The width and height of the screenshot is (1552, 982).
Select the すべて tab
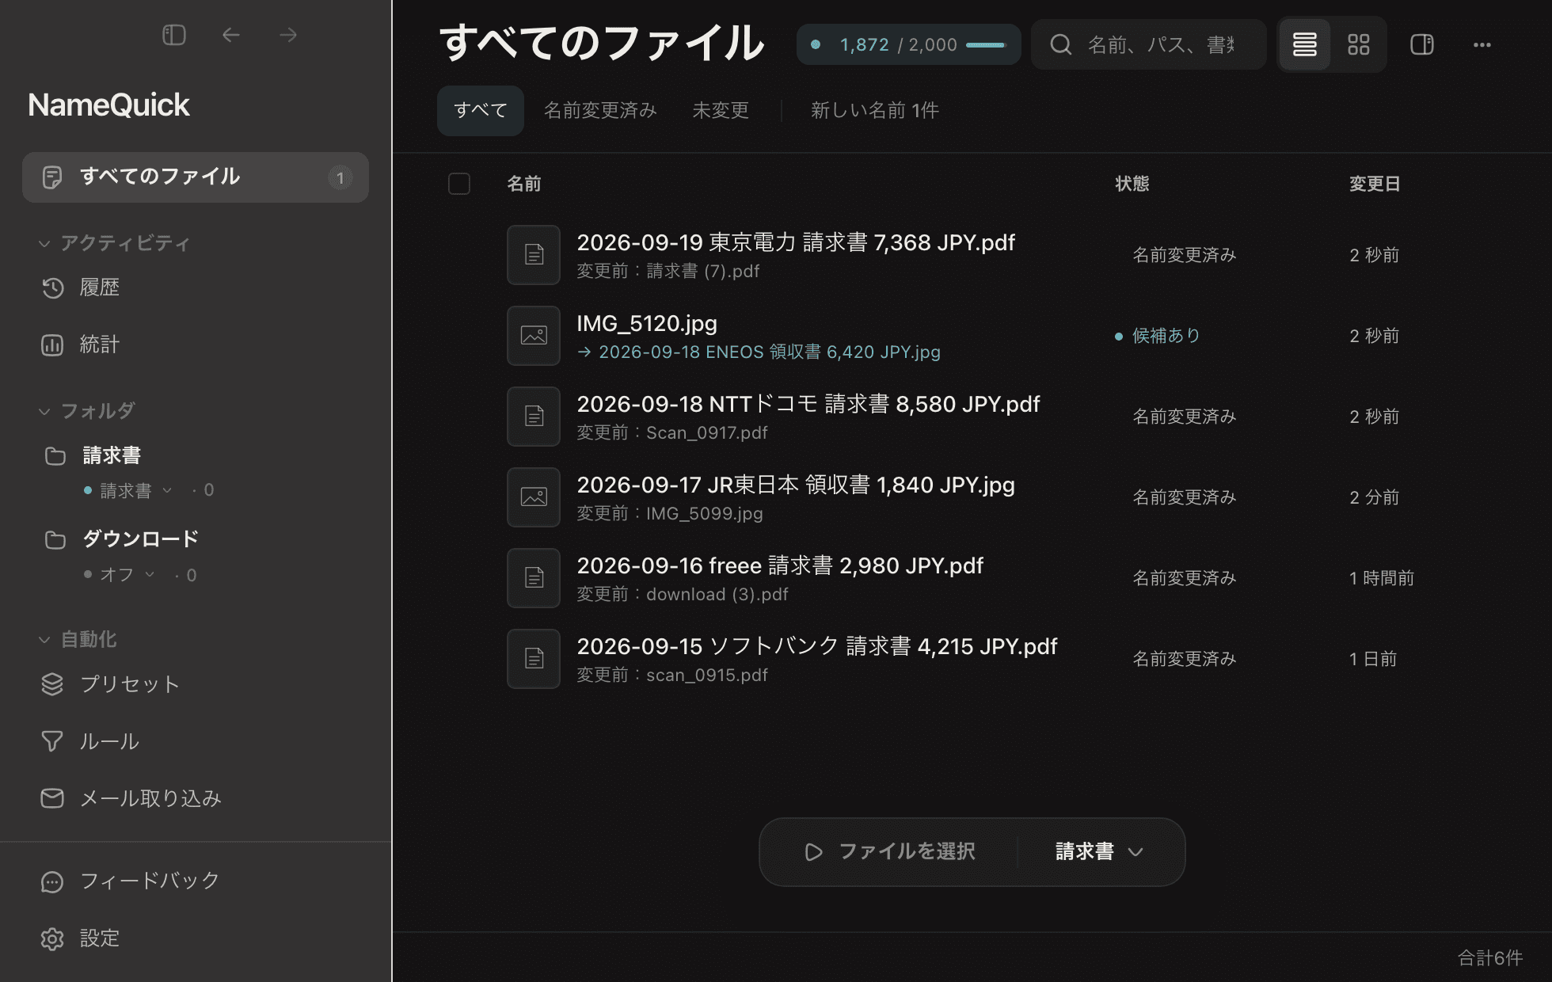coord(481,110)
